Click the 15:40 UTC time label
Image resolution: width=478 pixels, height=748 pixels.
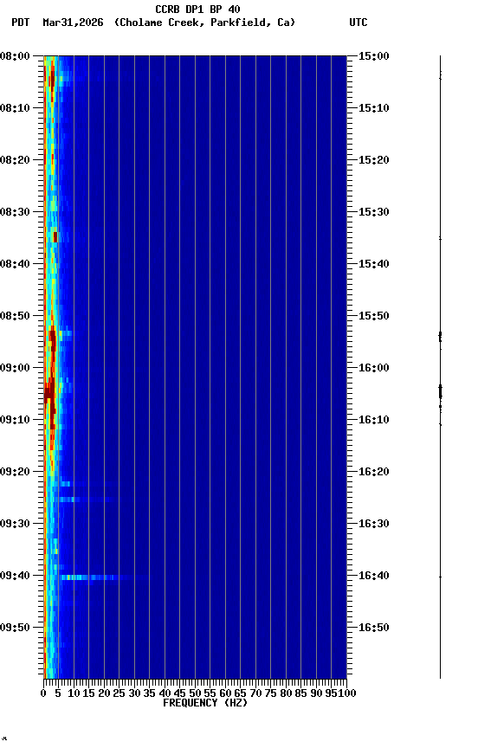click(374, 264)
